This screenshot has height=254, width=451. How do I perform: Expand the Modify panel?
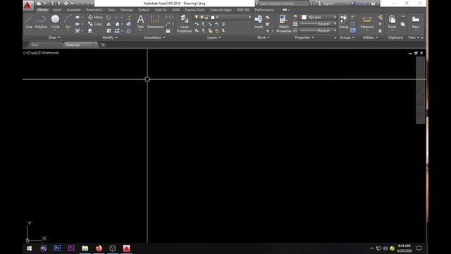[110, 37]
